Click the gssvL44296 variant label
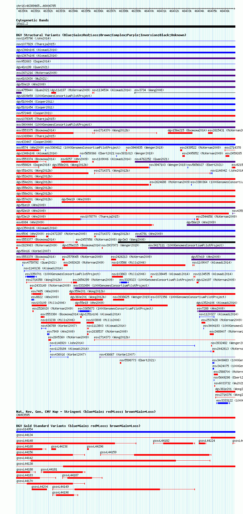The height and width of the screenshot is (514, 243). 95,446
